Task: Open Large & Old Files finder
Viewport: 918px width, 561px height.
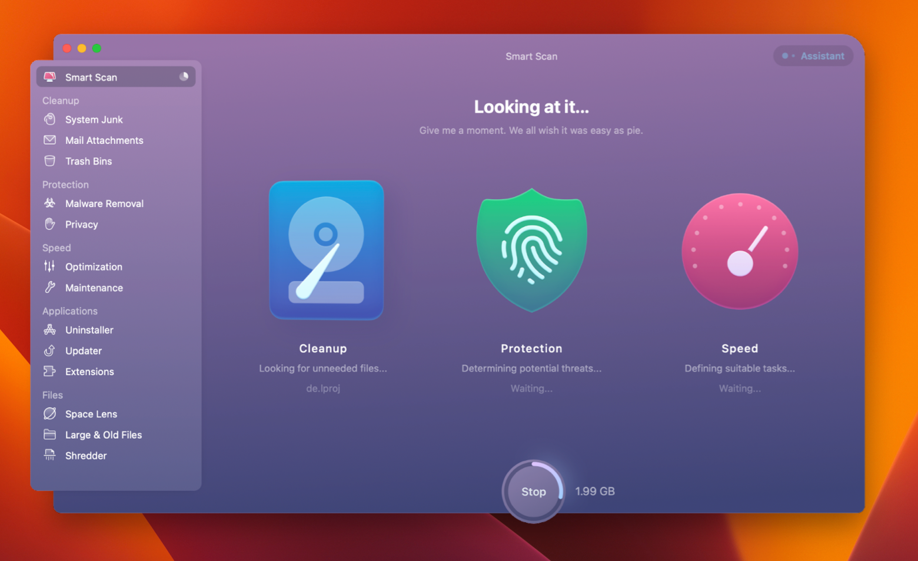Action: (104, 435)
